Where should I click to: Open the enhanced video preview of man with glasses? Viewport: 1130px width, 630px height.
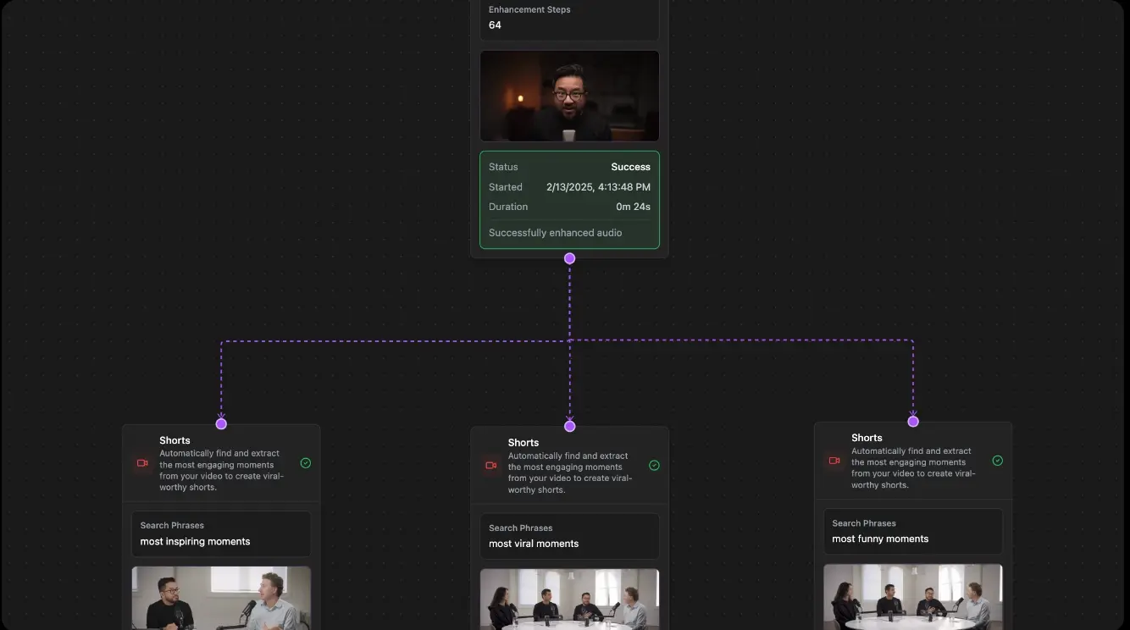click(569, 96)
